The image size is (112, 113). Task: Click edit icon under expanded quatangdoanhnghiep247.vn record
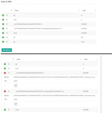[16, 104]
